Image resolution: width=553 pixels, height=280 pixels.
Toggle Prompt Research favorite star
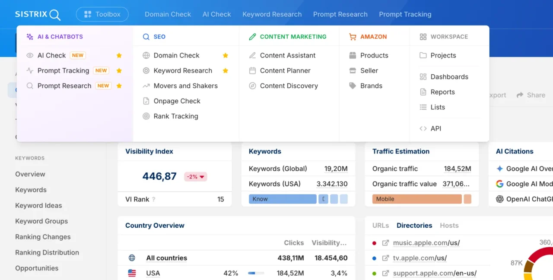click(119, 86)
